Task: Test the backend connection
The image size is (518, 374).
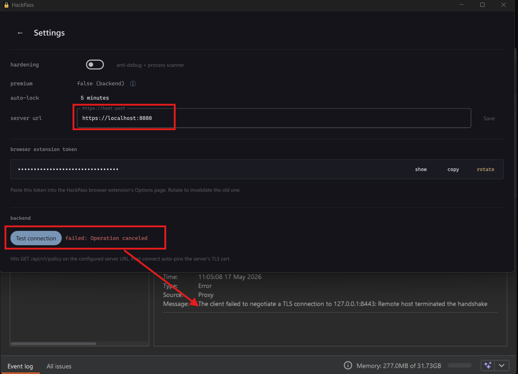Action: pyautogui.click(x=36, y=238)
